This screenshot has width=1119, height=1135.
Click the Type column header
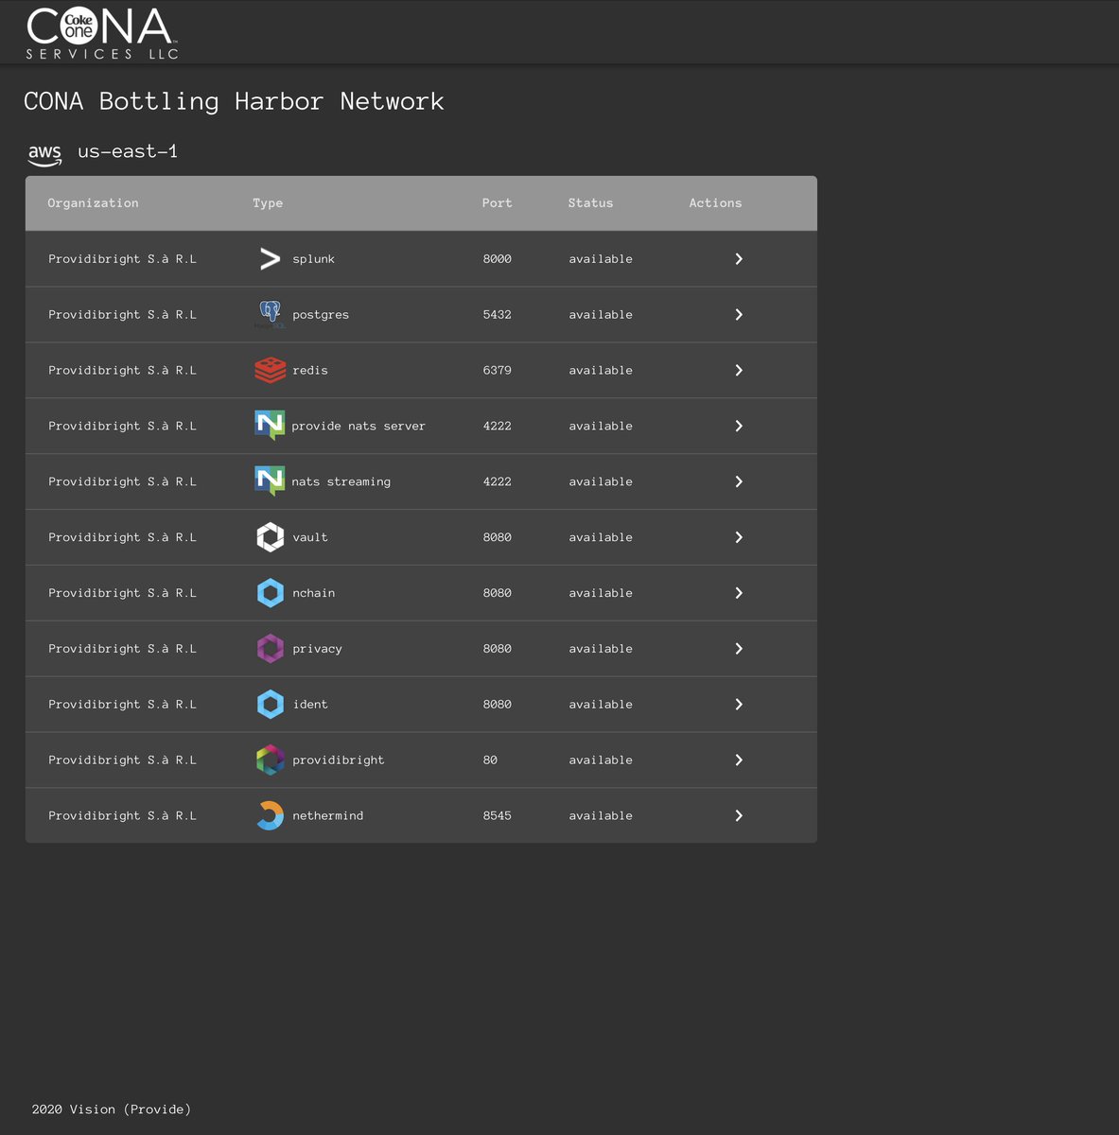point(268,203)
